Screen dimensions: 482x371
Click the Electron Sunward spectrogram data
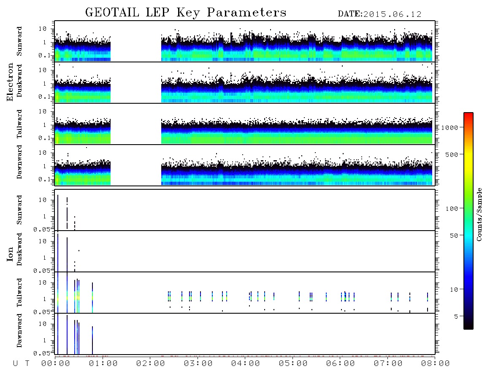coord(244,45)
